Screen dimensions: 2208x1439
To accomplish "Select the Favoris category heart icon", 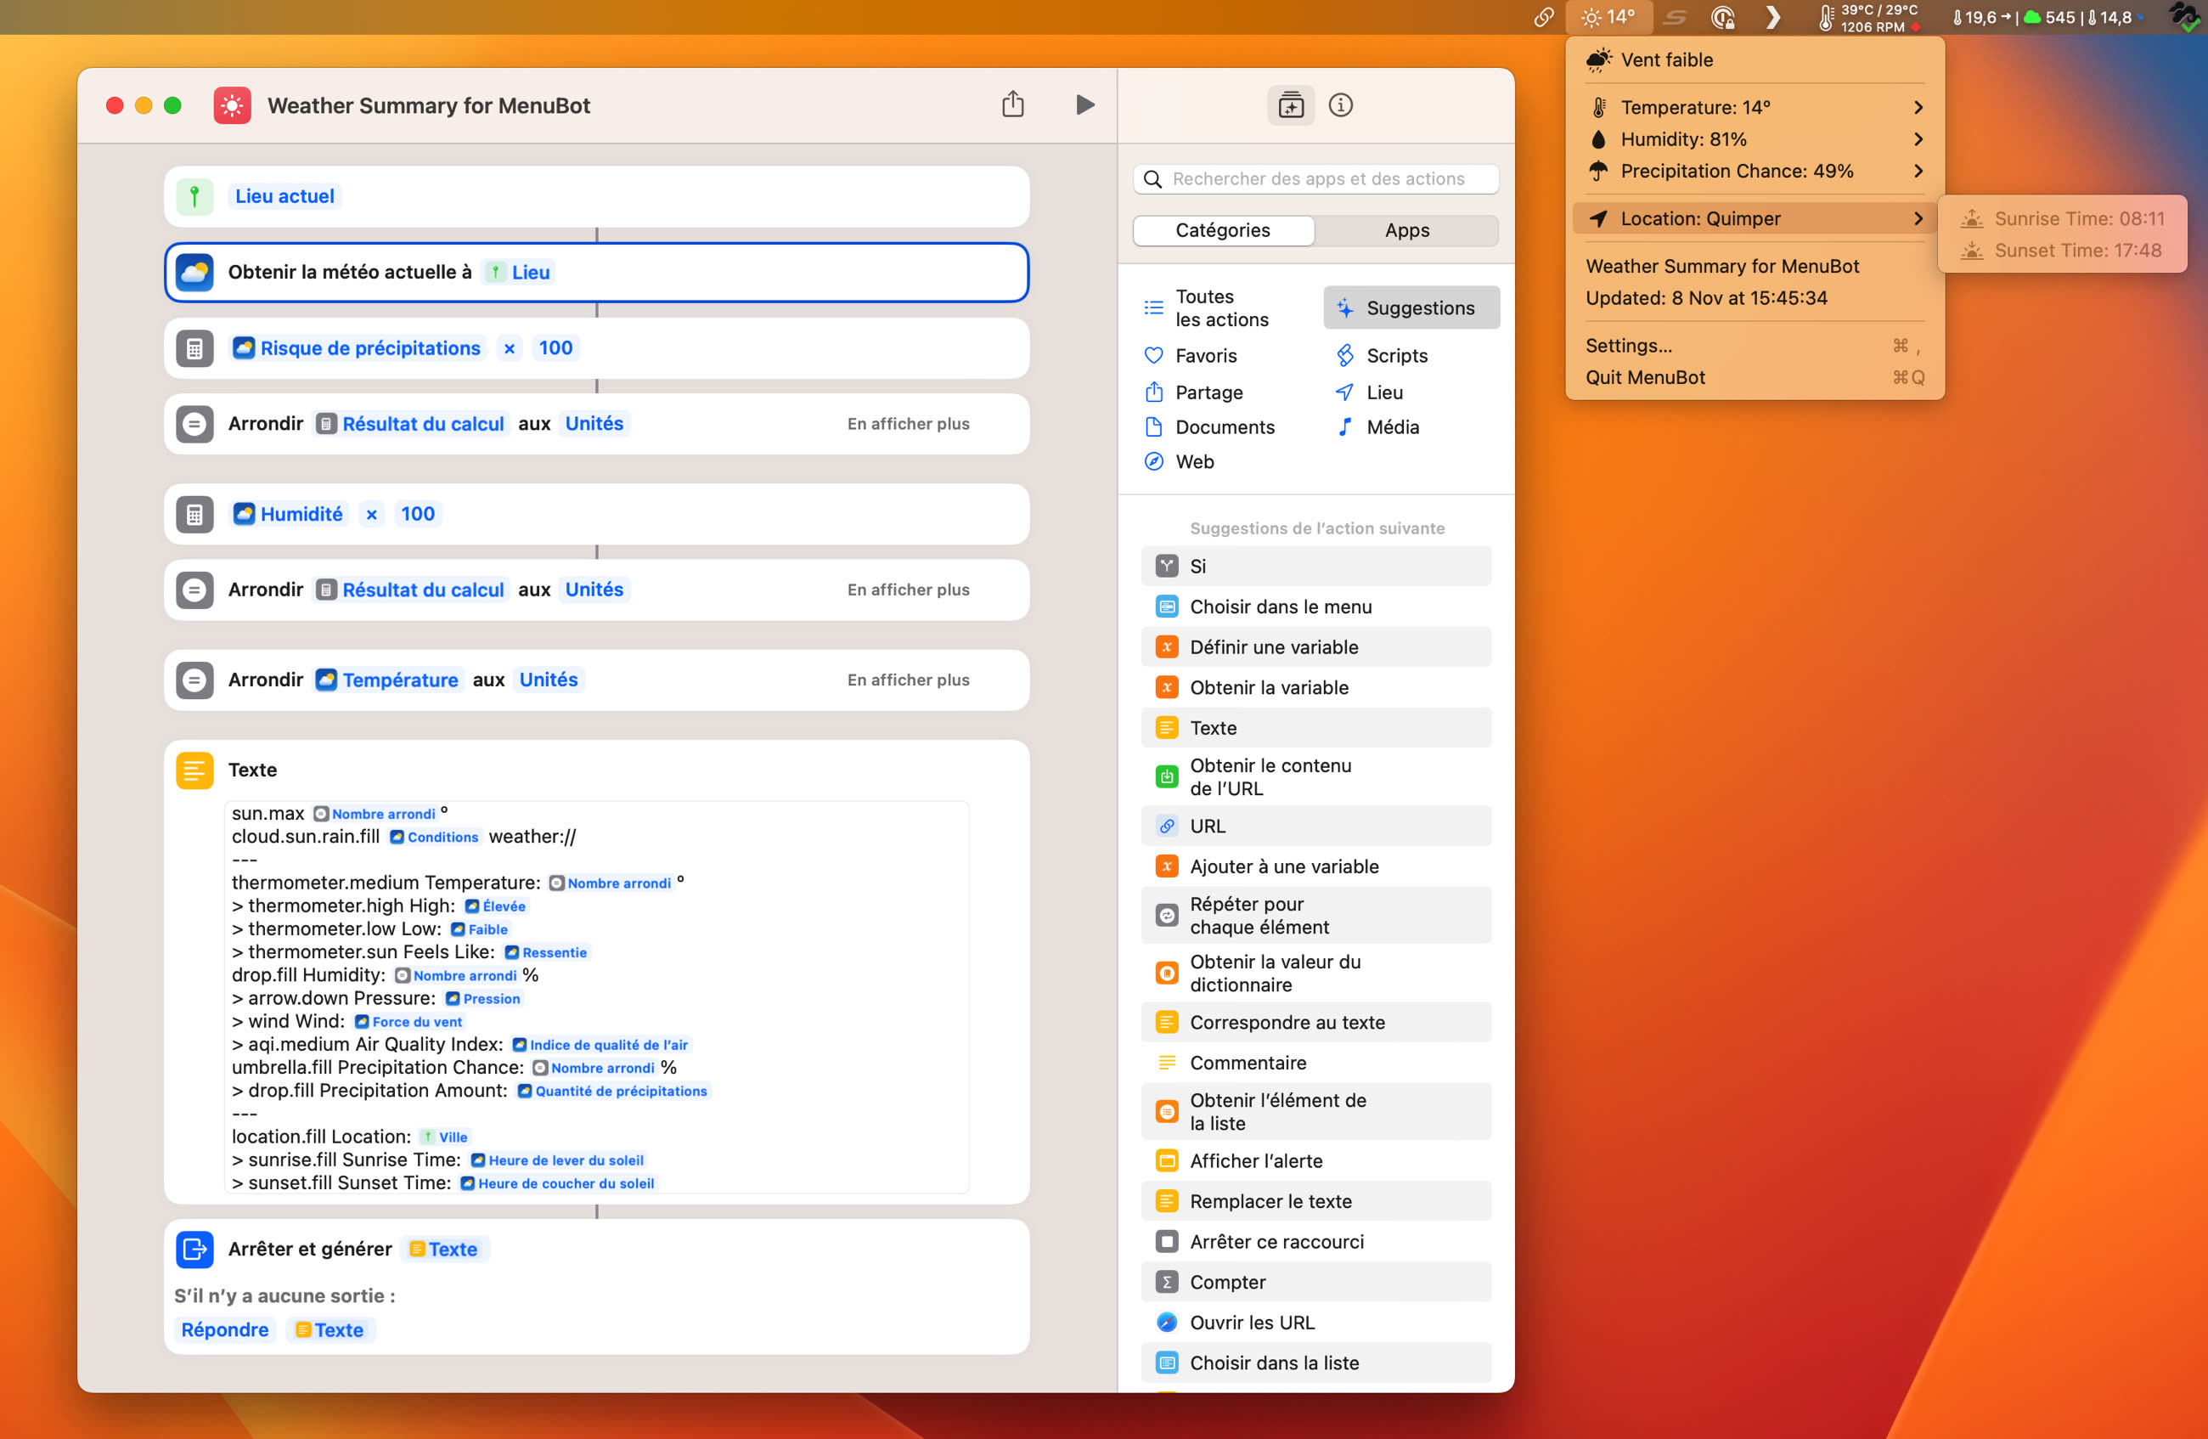I will pos(1153,355).
